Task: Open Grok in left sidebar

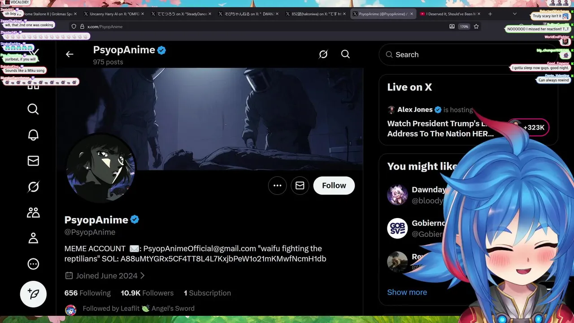Action: (x=33, y=187)
